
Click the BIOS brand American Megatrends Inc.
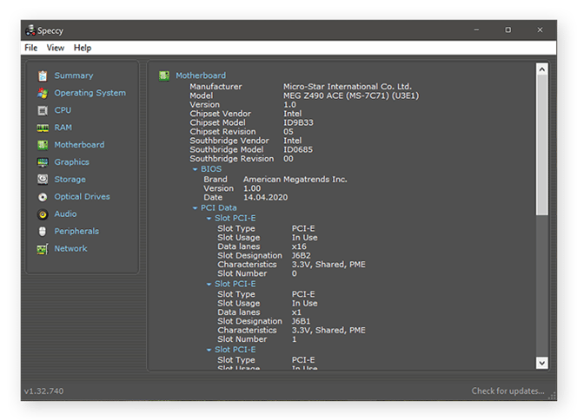[x=295, y=180]
